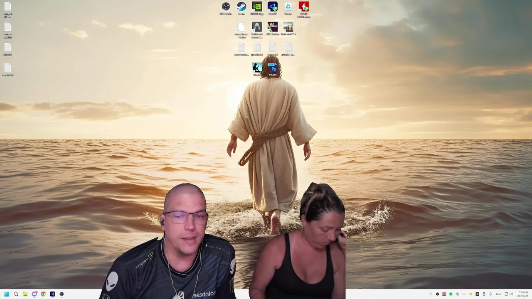This screenshot has height=299, width=532.
Task: Select text file directly below ARC Raiders icon
Action: coord(272,49)
